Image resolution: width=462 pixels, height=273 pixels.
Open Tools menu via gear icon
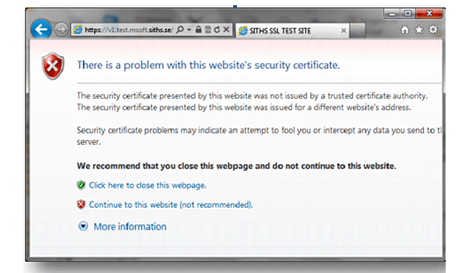point(433,30)
